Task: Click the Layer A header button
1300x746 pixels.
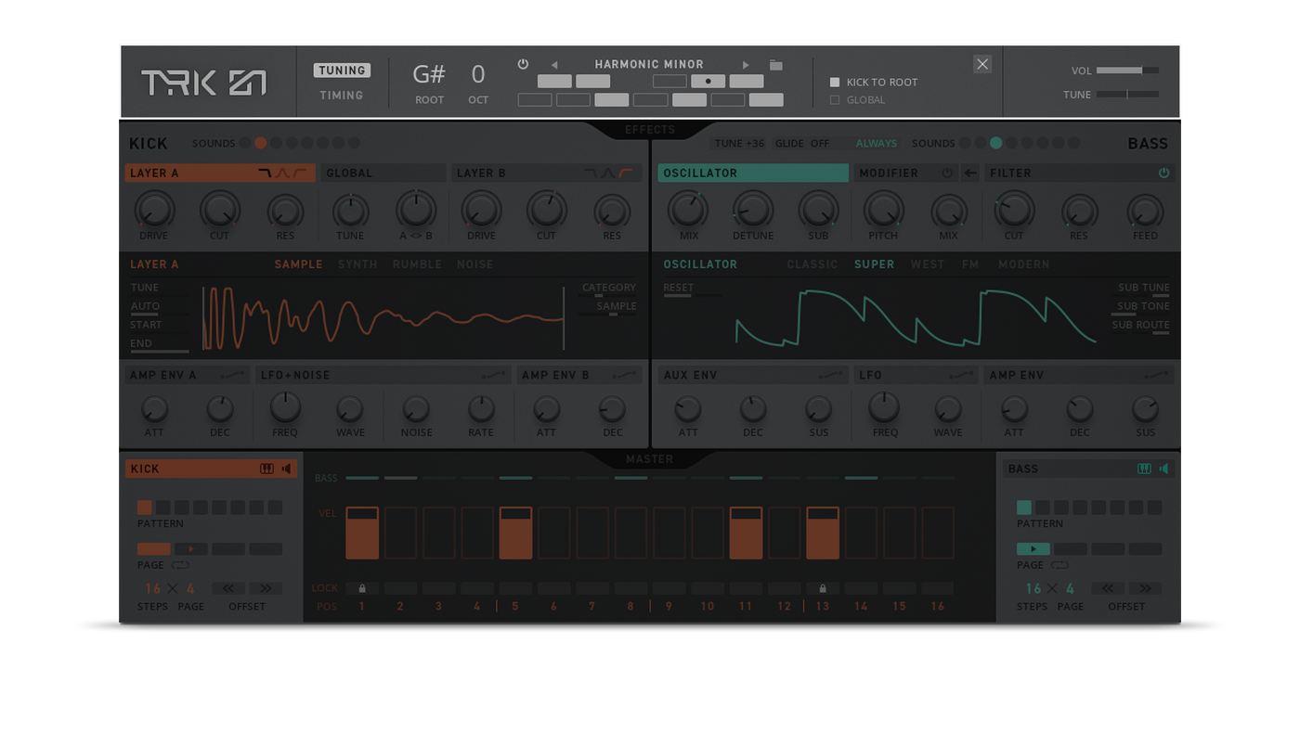Action: 220,173
